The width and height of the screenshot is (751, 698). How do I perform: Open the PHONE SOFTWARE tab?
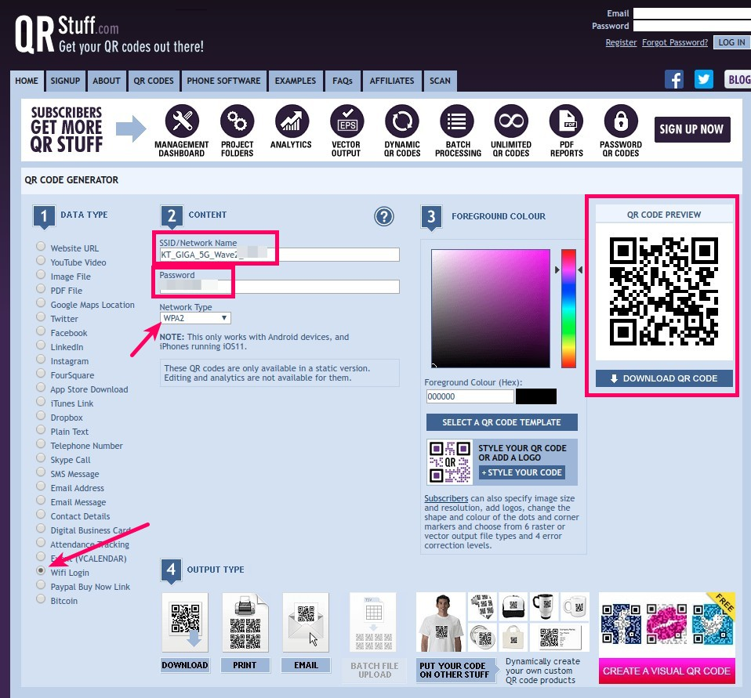tap(223, 81)
